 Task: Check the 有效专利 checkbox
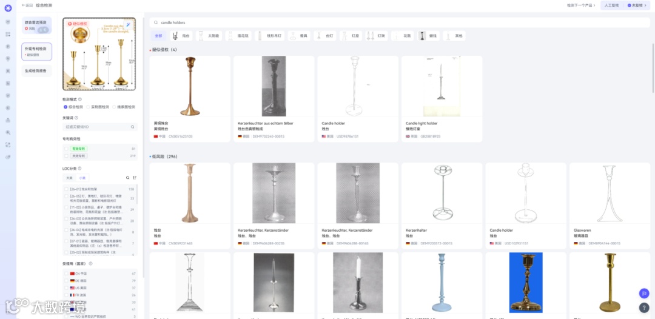click(x=67, y=149)
